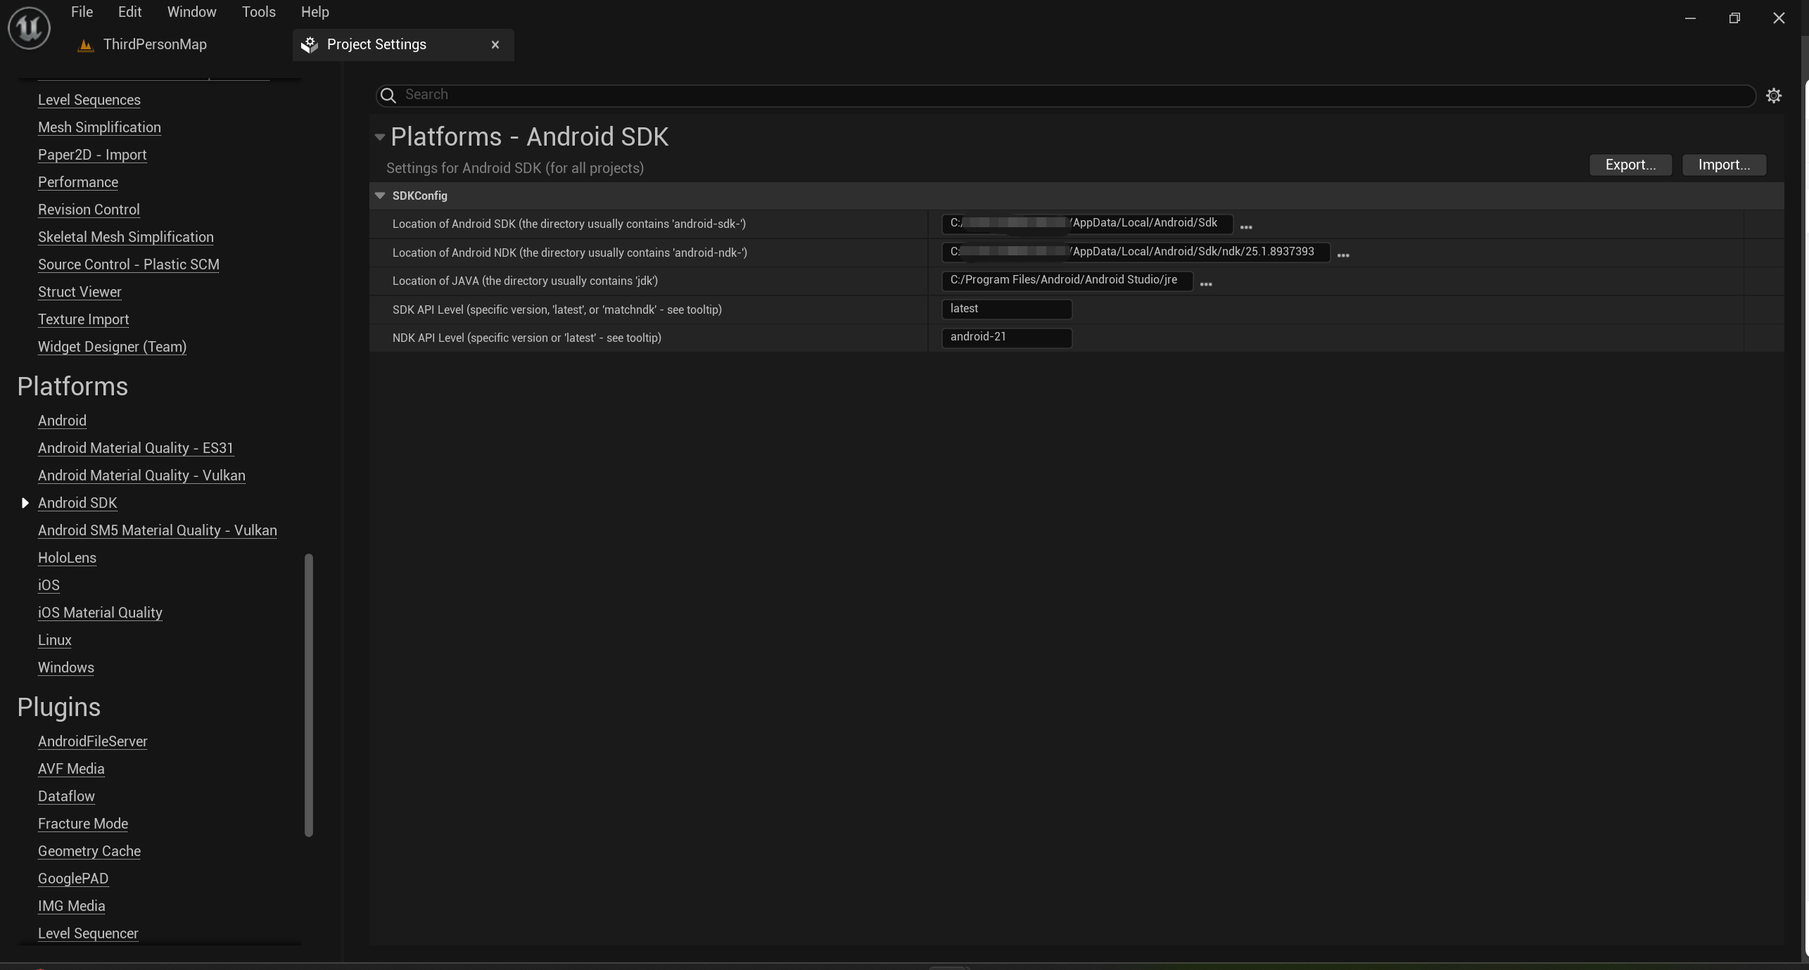The image size is (1809, 970).
Task: Click the Export... button
Action: click(x=1630, y=165)
